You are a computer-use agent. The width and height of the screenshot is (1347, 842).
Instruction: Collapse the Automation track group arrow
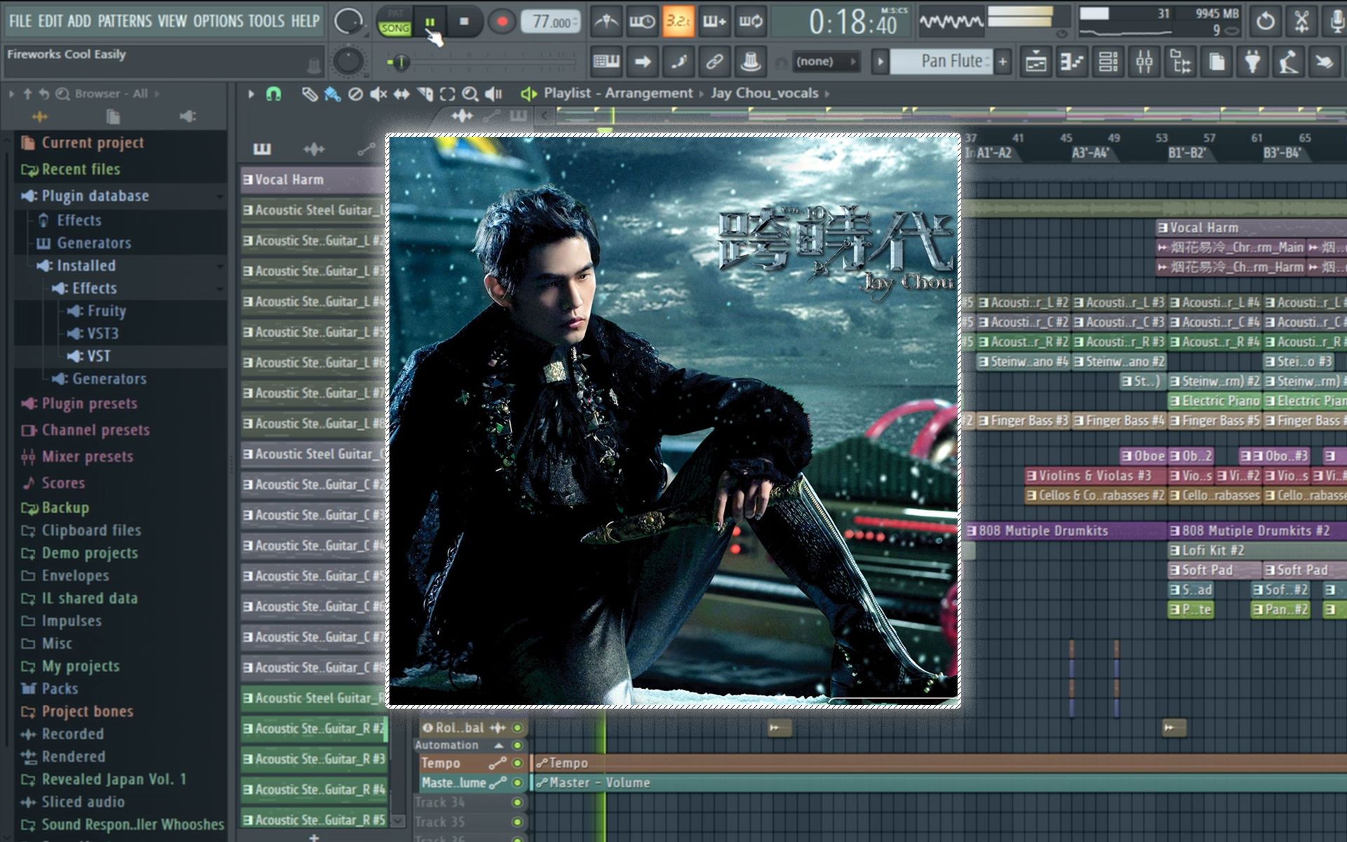pos(499,745)
